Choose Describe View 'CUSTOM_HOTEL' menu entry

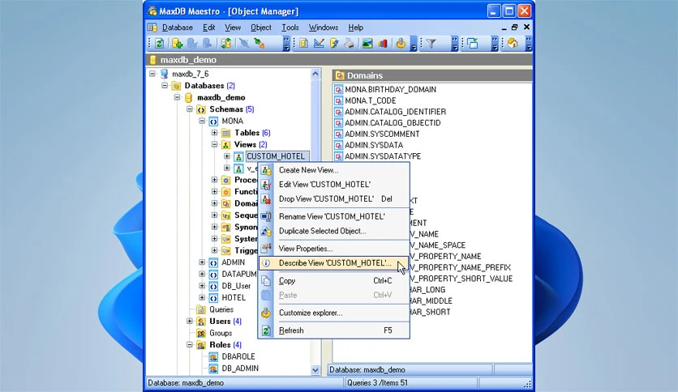334,263
